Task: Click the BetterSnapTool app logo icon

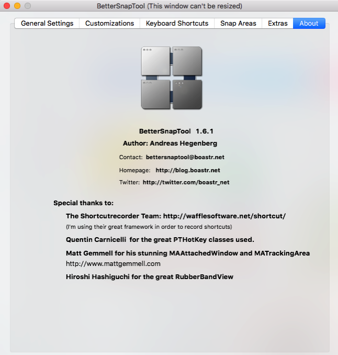Action: pyautogui.click(x=172, y=78)
